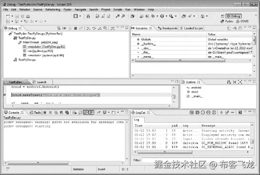Click Show Type Names icon in Variables view

(x=229, y=28)
